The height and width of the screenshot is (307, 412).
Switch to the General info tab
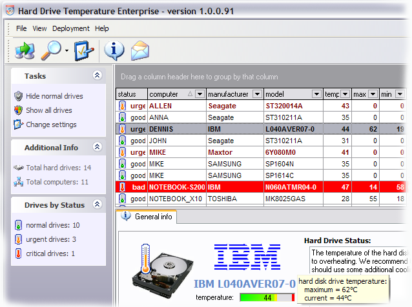click(x=147, y=217)
